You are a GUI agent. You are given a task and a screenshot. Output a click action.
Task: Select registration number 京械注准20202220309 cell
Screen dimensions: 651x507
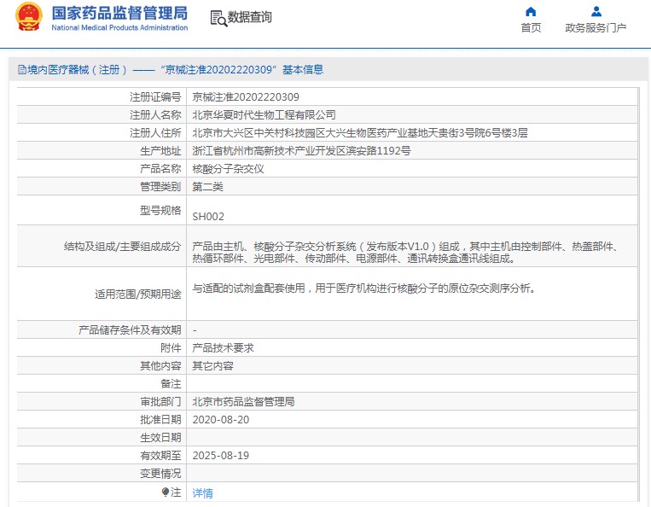click(x=246, y=97)
